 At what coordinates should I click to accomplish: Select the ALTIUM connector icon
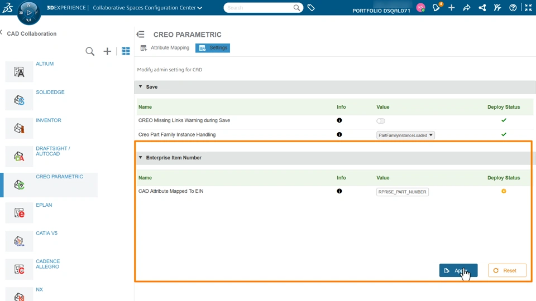19,72
